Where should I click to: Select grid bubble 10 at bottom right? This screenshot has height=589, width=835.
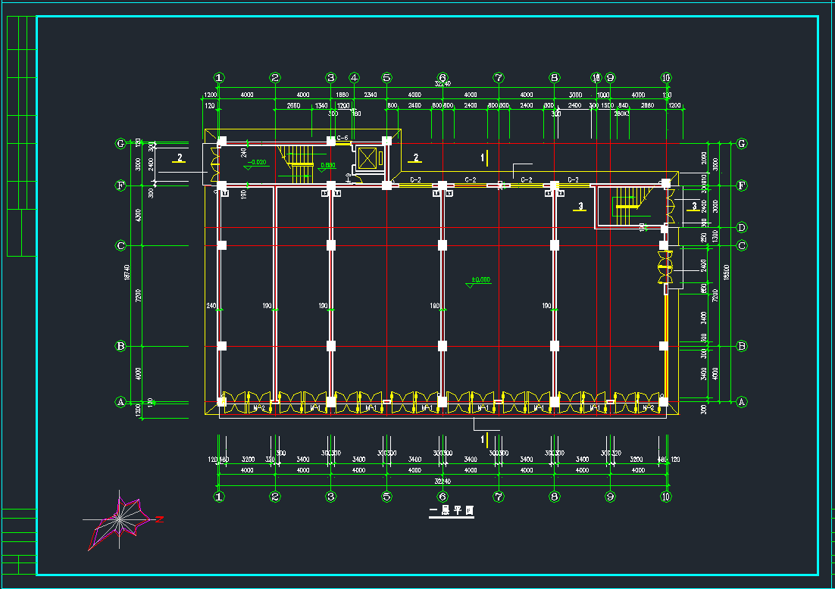click(666, 497)
